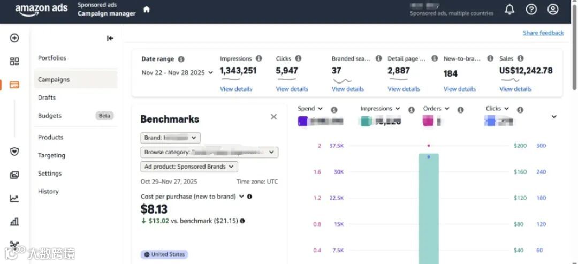Open the dashboard grid icon in sidebar

tap(14, 61)
